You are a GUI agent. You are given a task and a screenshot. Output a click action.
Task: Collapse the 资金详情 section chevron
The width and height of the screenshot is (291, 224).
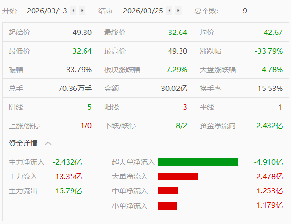tap(48, 143)
